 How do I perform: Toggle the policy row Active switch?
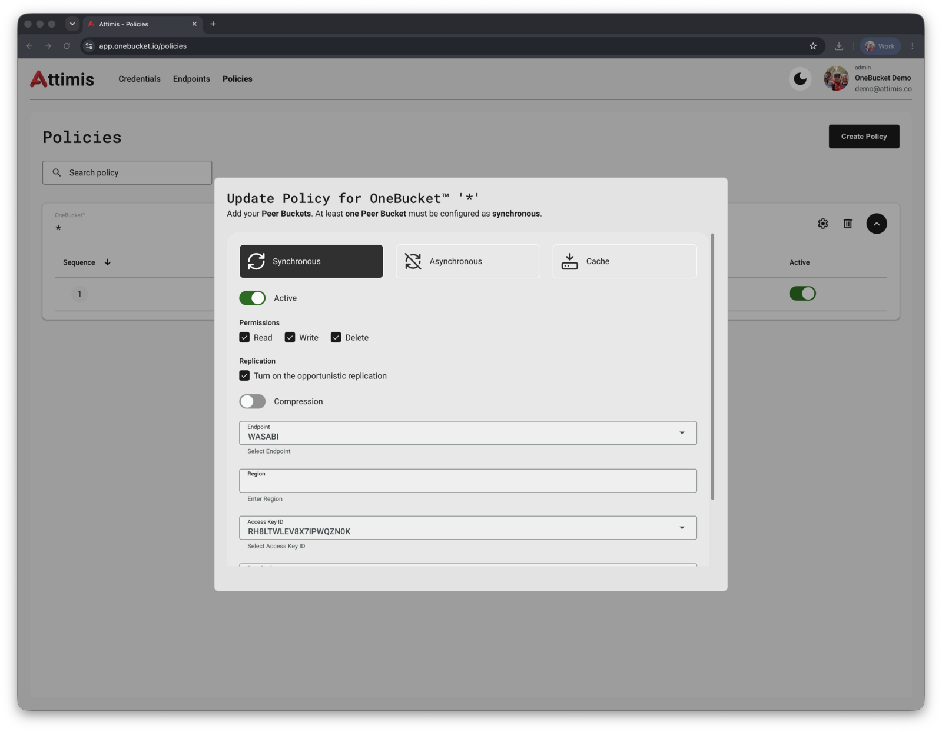802,294
